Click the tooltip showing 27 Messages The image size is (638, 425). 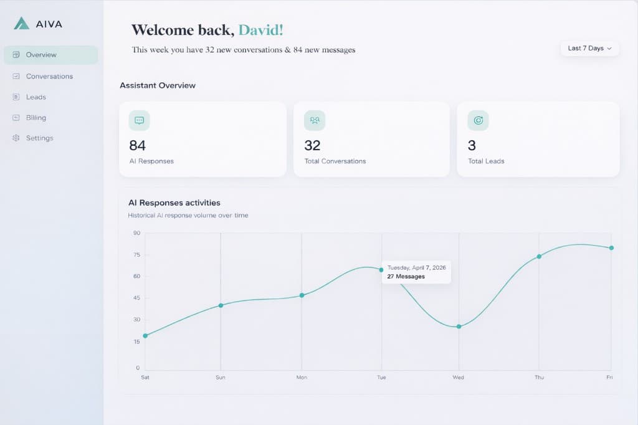[x=416, y=271]
